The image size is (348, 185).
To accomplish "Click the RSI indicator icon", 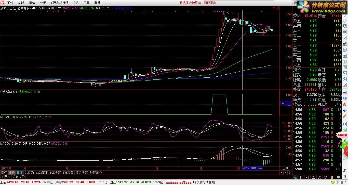I will (345, 98).
